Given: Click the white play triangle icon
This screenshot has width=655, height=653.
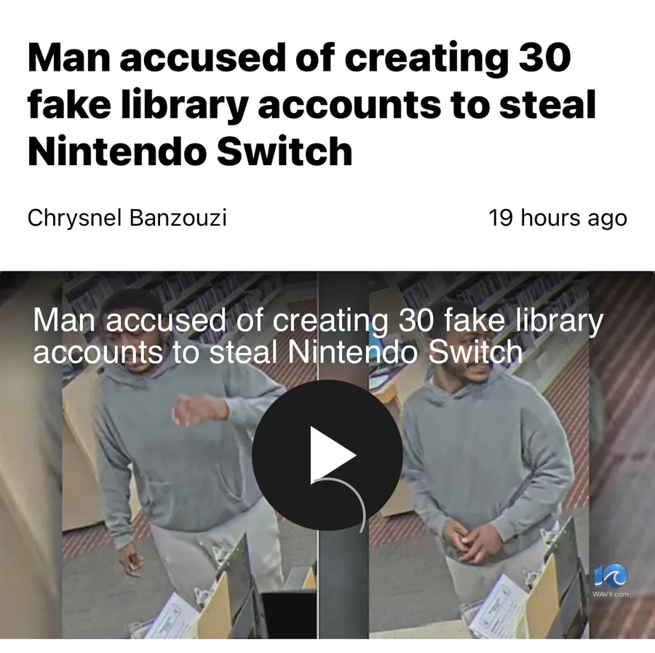Looking at the screenshot, I should coord(332,456).
